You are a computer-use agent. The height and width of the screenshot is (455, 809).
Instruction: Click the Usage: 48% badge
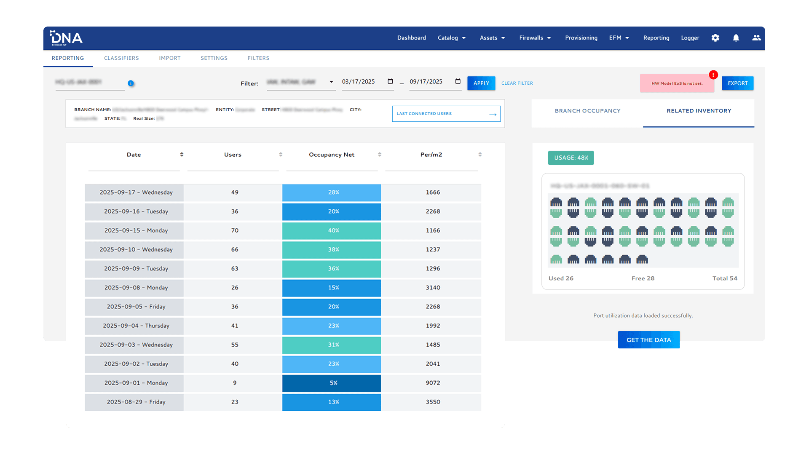[571, 158]
